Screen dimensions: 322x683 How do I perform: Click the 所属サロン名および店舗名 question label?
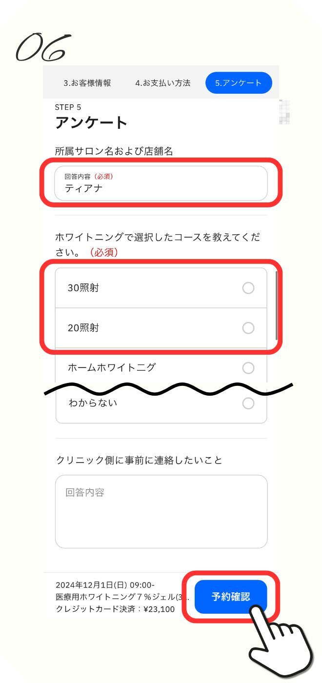(114, 152)
